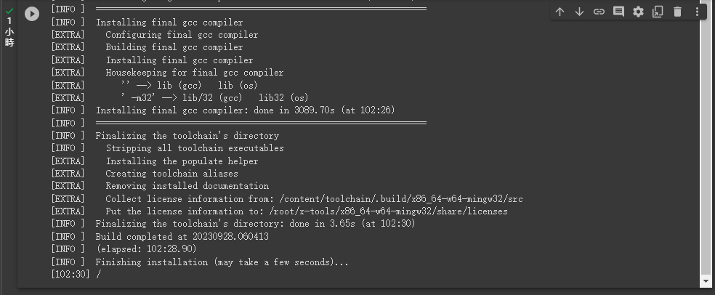Copy link to this cell
Screen dimensions: 715x295
tap(599, 12)
